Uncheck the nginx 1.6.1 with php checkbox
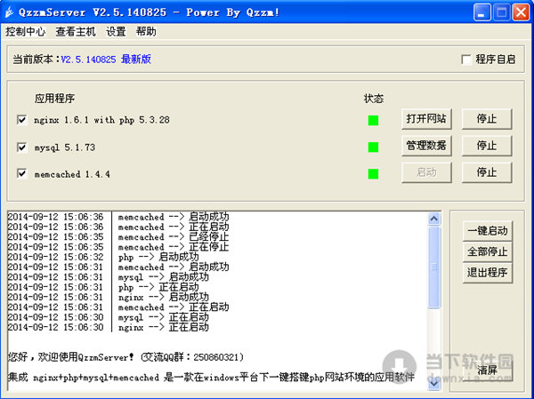534x399 pixels. pyautogui.click(x=21, y=120)
